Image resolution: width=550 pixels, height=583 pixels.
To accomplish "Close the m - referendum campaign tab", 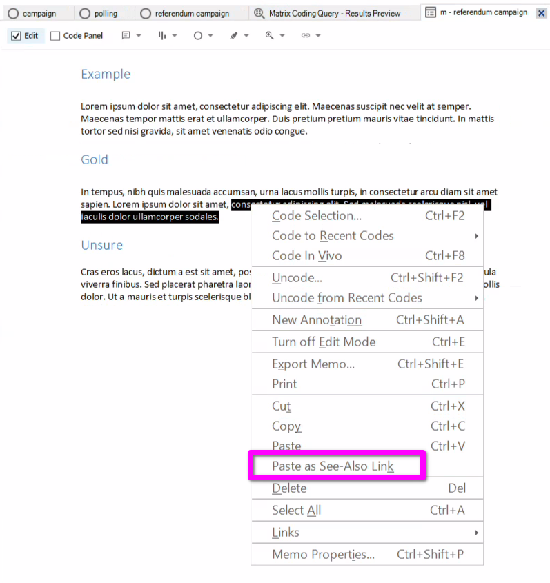I will coord(541,13).
